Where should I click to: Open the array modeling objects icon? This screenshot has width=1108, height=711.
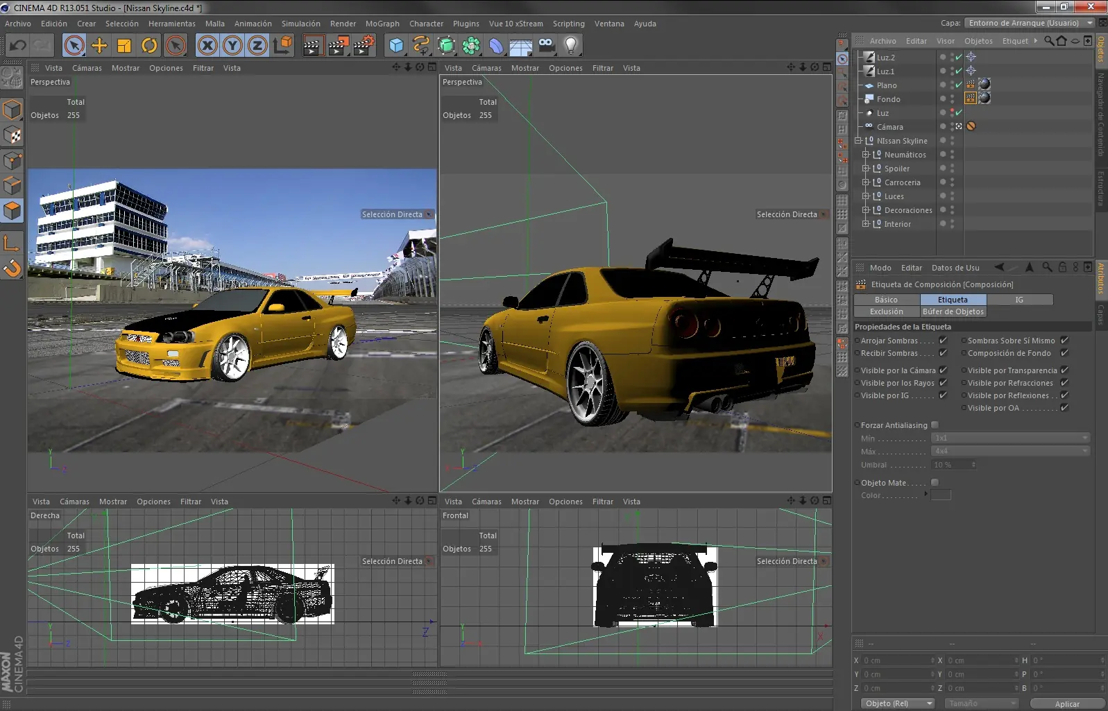[471, 46]
